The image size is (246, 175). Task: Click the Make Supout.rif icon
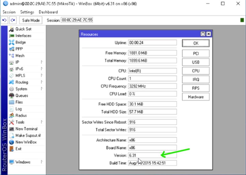(12, 135)
